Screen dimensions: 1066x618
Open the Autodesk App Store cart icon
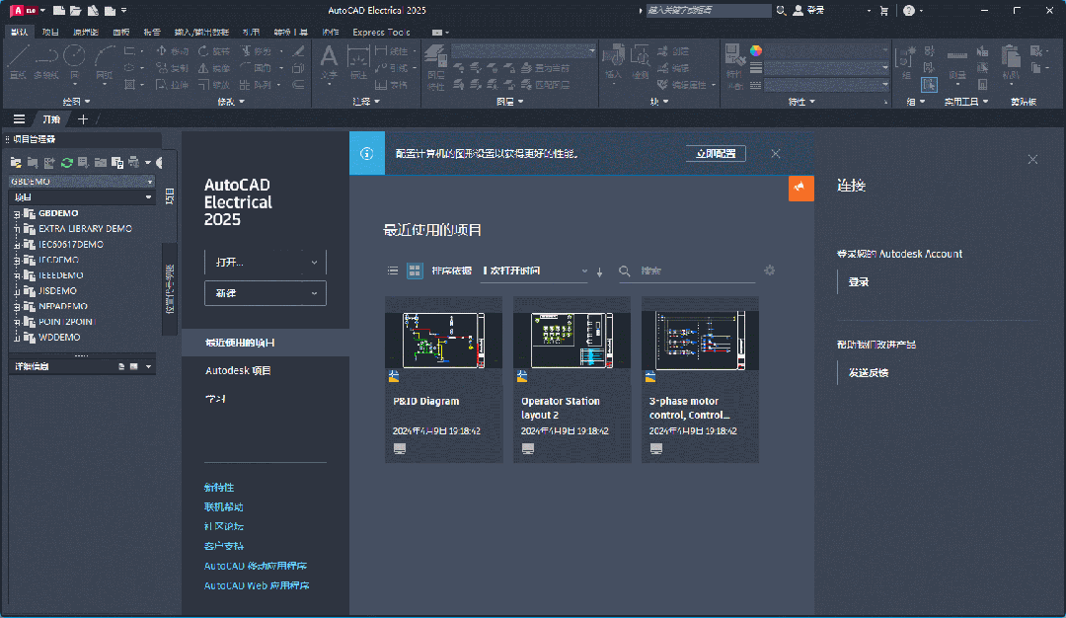coord(883,10)
